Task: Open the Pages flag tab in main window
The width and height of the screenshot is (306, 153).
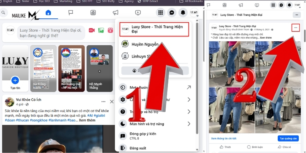Action: (x=71, y=13)
